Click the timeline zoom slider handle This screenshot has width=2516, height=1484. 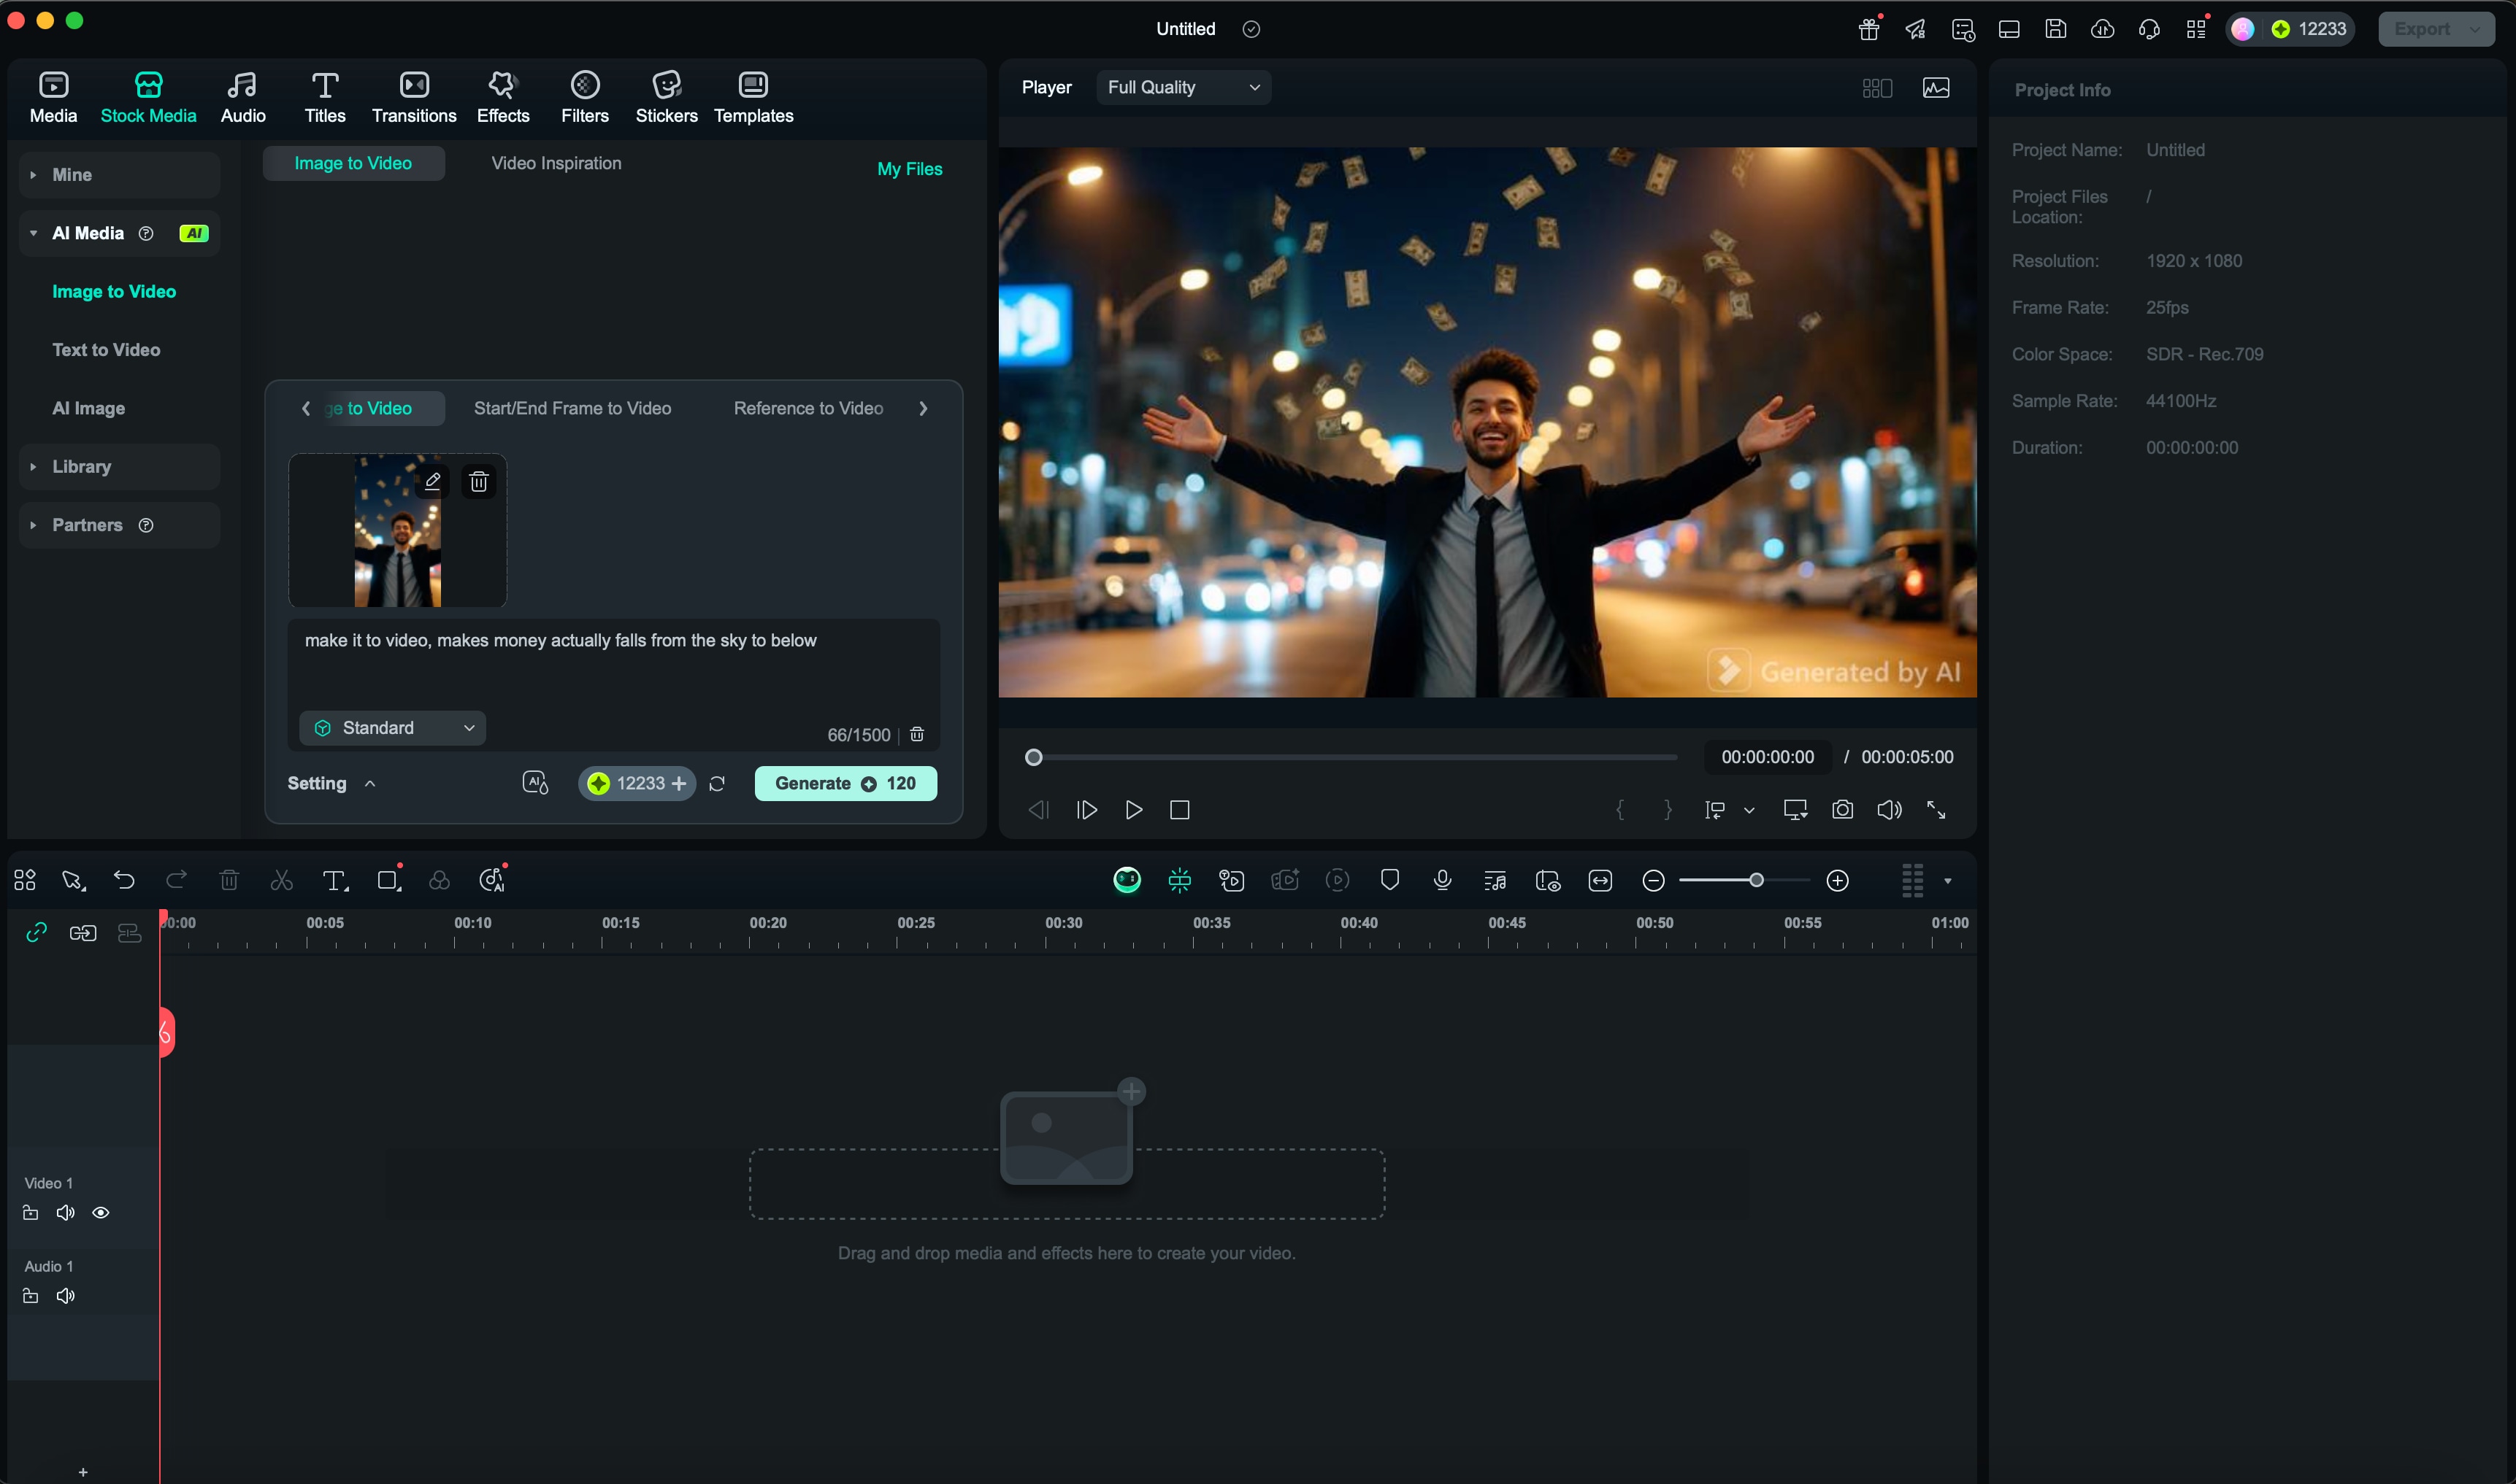1756,880
